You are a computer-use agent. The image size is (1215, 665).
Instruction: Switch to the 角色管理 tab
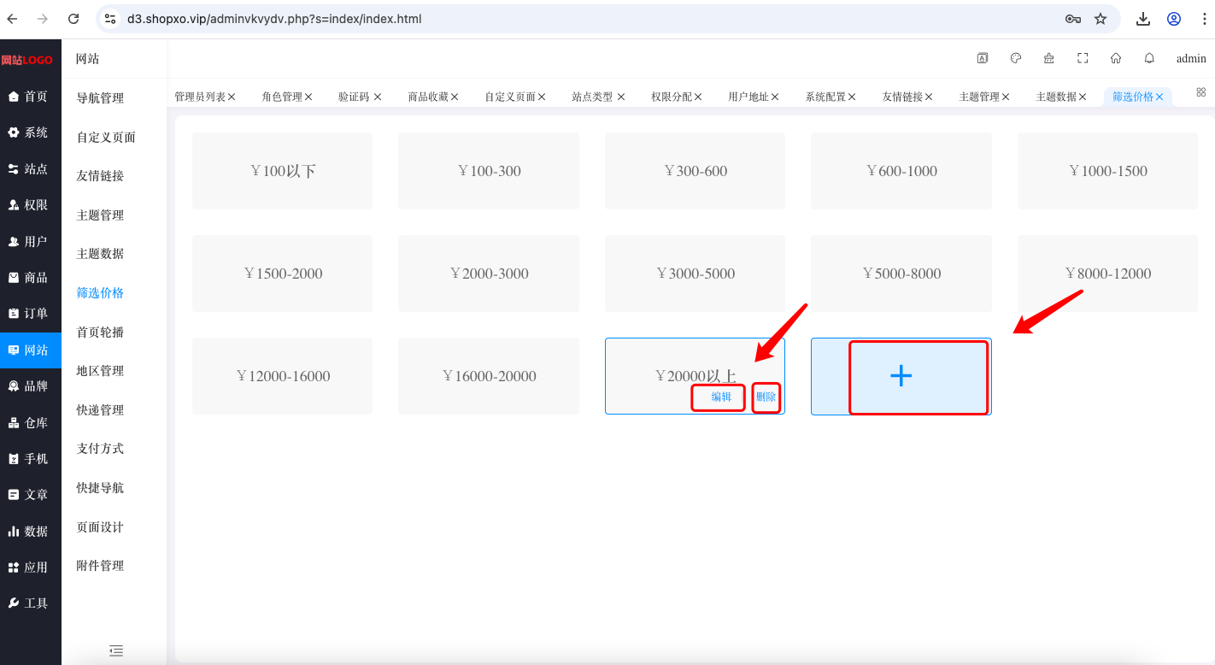282,97
